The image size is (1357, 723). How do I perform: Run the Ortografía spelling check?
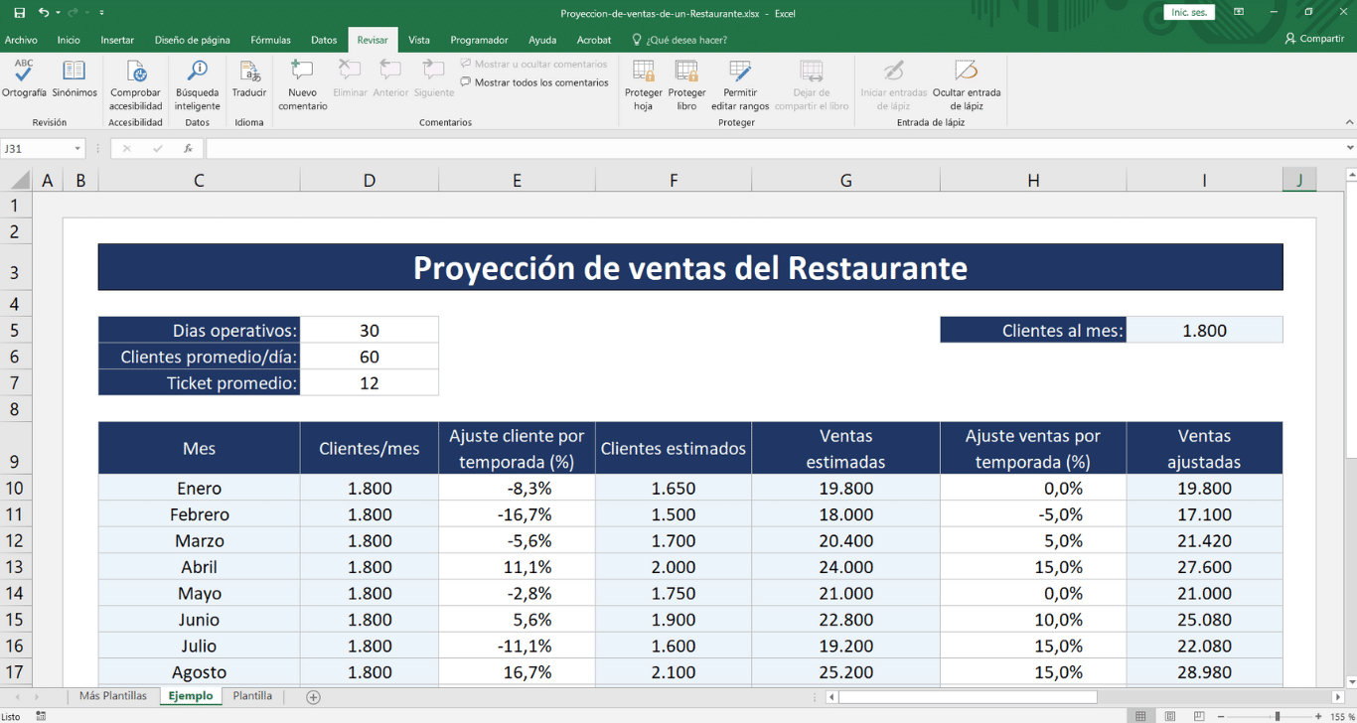24,79
